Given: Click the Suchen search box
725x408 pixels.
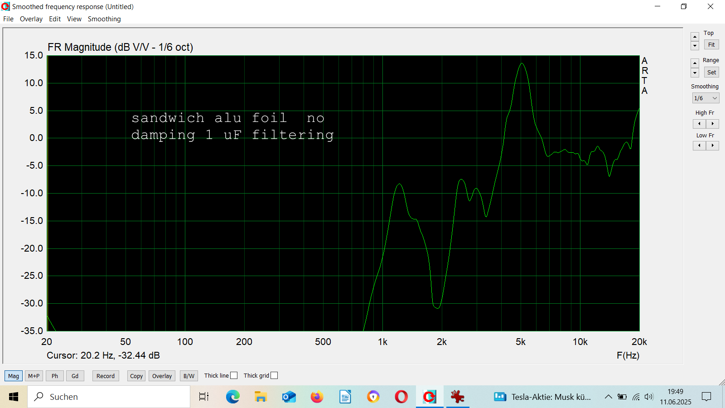Looking at the screenshot, I should tap(109, 397).
